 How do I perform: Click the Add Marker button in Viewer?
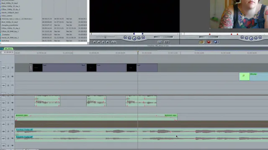(x=107, y=42)
